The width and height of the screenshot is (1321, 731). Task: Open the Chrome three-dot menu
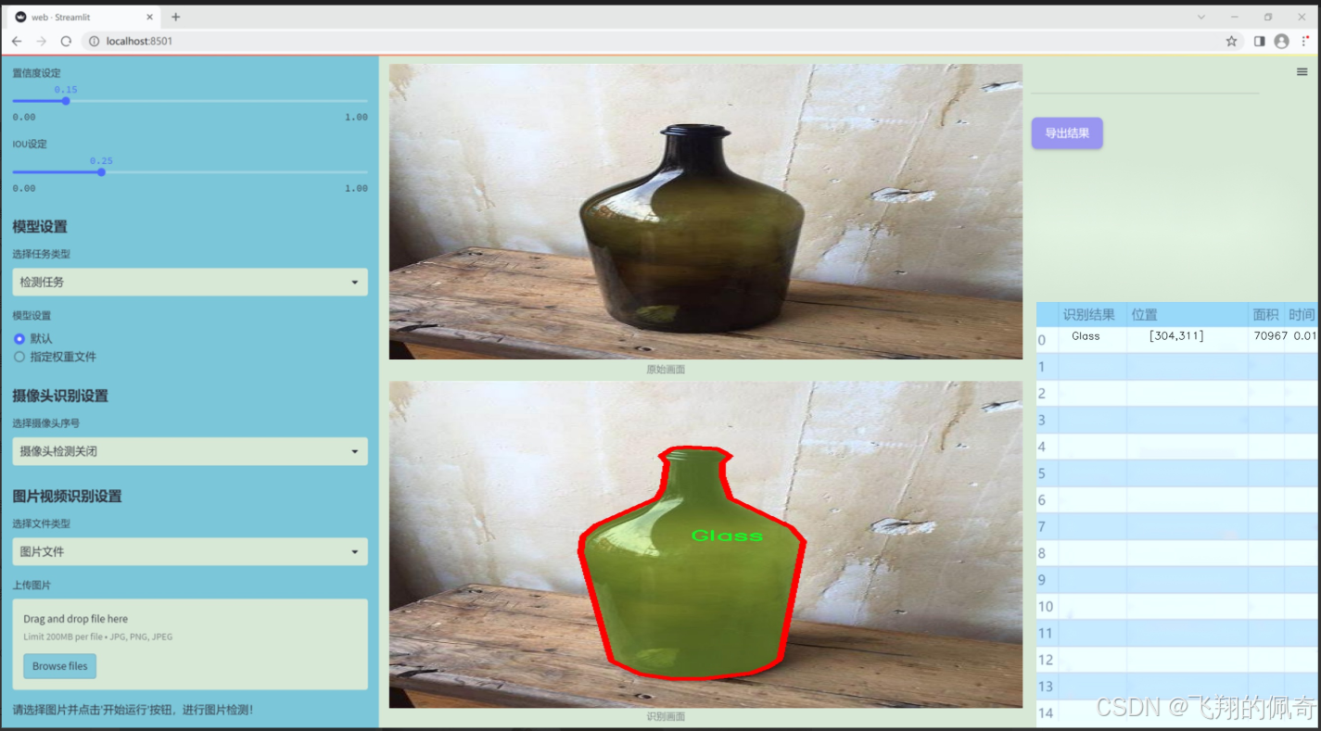[x=1305, y=41]
